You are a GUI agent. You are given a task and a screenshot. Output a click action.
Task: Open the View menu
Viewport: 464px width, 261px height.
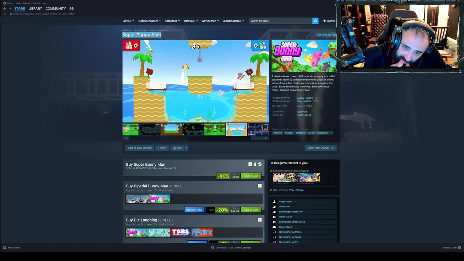click(18, 3)
